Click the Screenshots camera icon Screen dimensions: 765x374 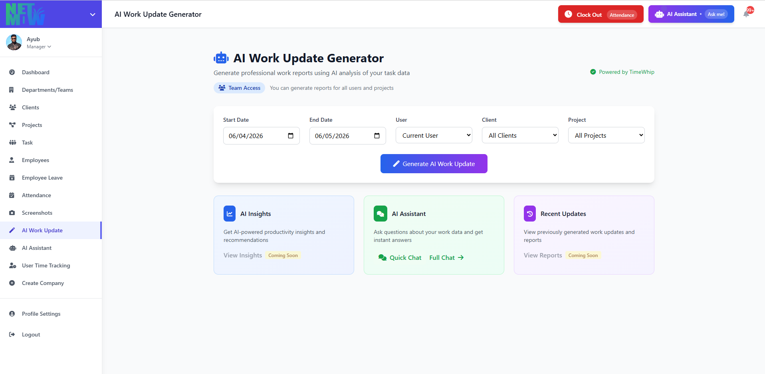click(12, 213)
